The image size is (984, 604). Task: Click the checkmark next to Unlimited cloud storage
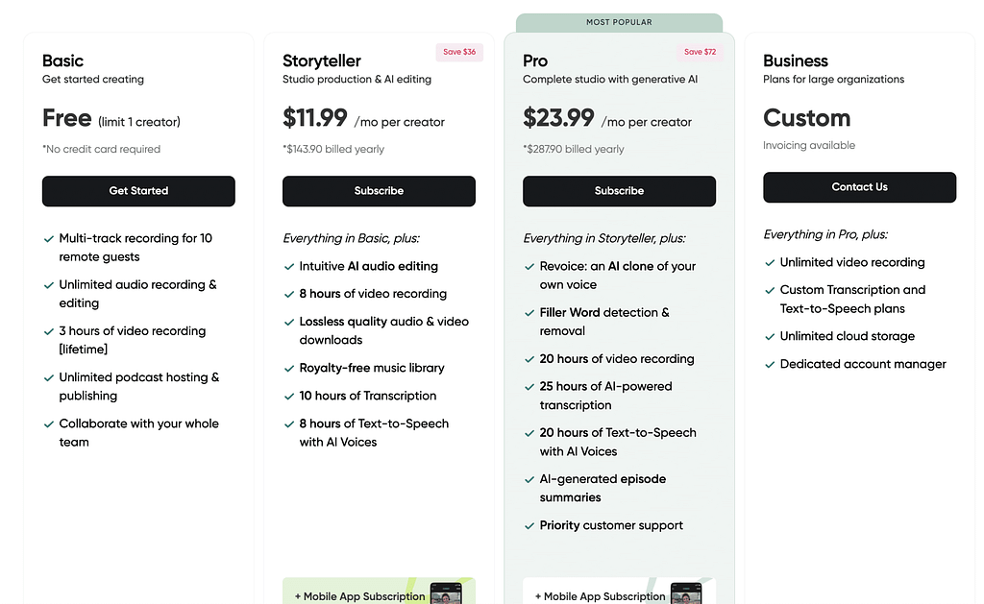tap(769, 337)
